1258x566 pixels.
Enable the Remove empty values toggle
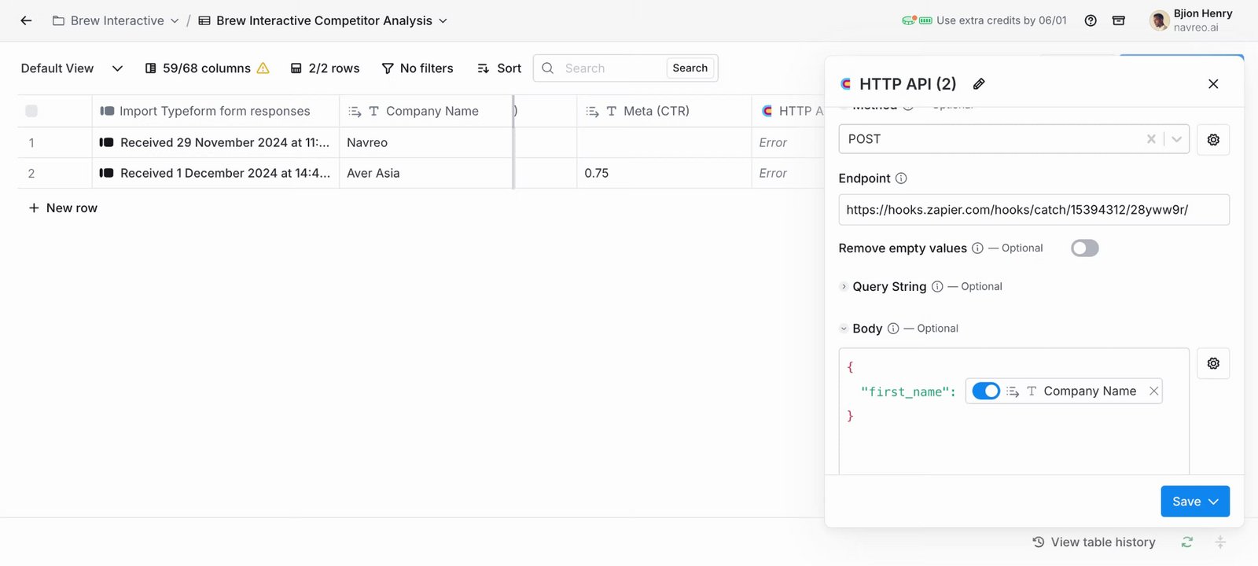tap(1084, 248)
